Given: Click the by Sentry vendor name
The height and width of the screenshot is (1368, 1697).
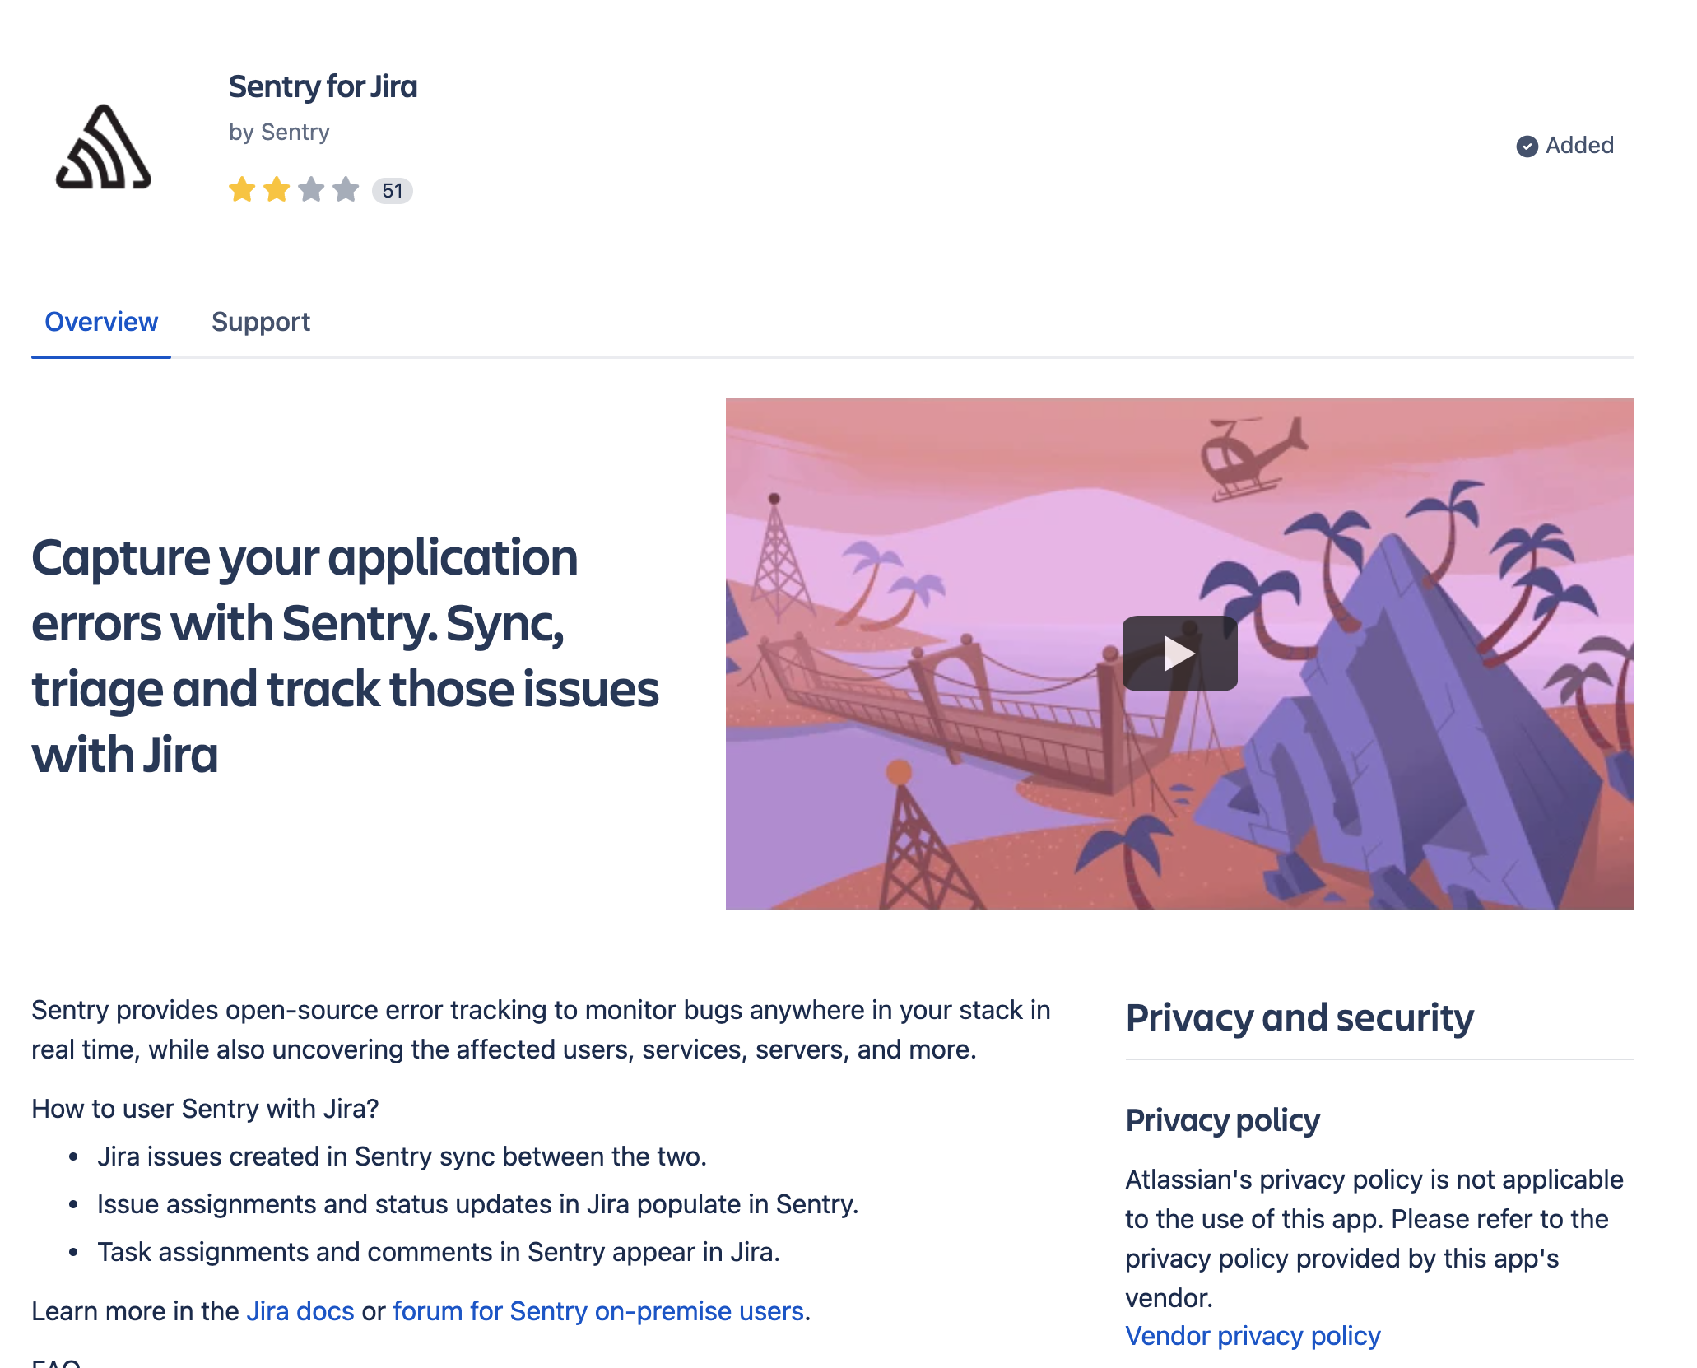Looking at the screenshot, I should point(280,132).
